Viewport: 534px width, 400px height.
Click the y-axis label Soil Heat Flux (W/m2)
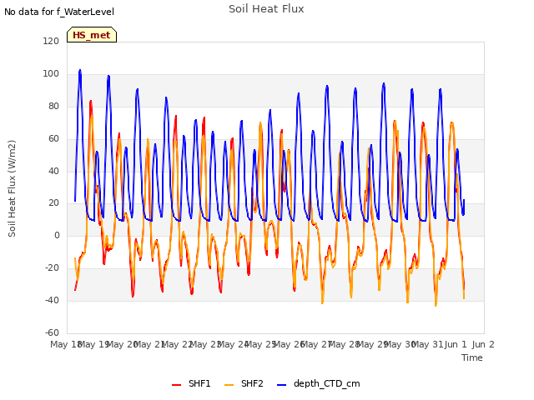click(12, 188)
